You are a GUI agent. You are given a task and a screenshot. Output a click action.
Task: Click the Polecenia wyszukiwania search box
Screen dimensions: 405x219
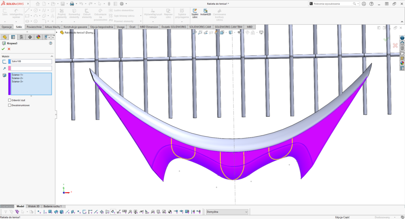[x=331, y=4]
